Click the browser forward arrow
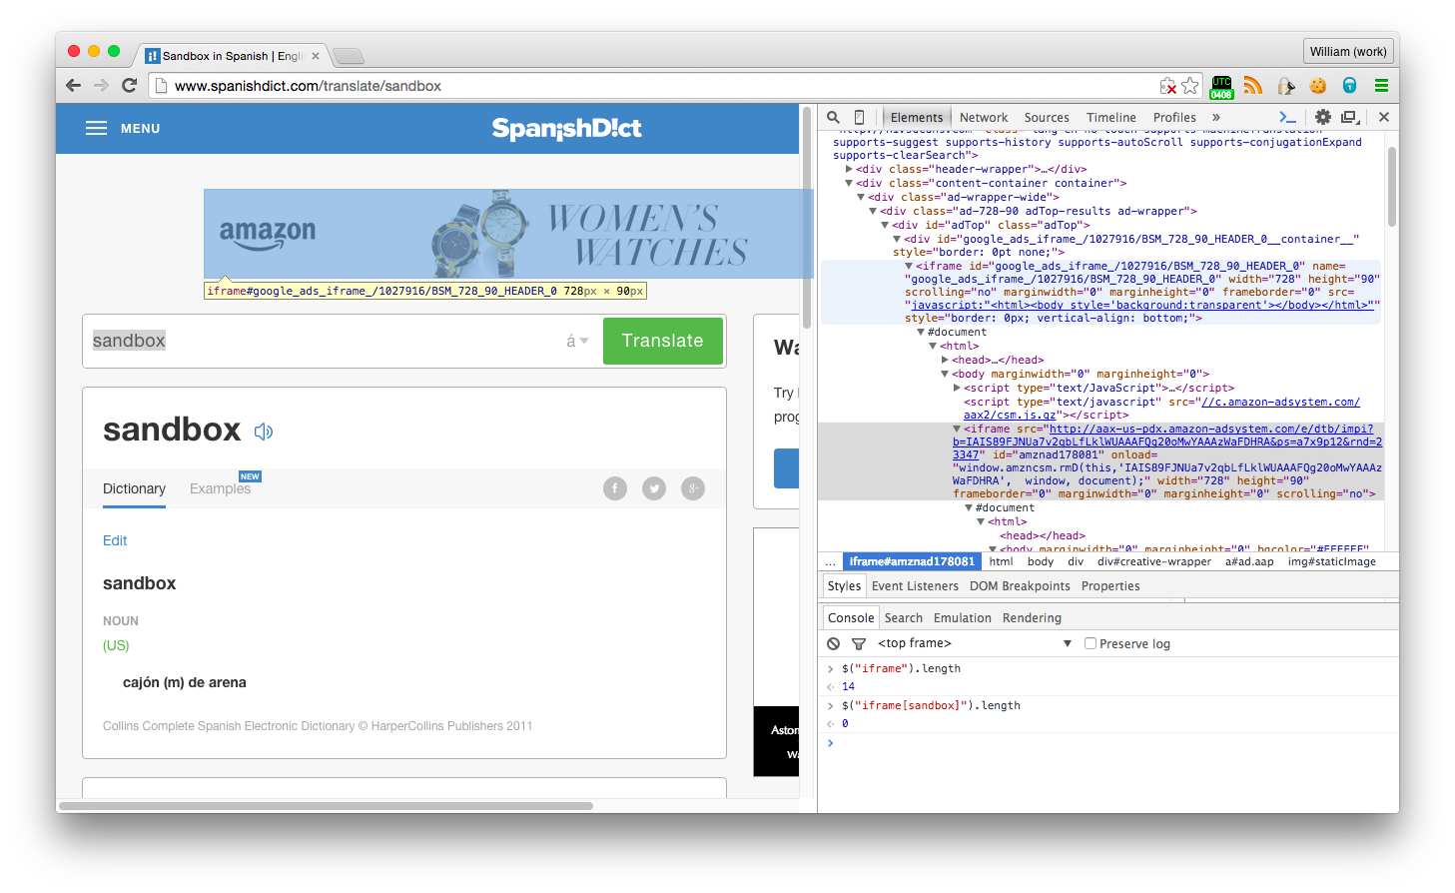Image resolution: width=1455 pixels, height=893 pixels. 101,86
